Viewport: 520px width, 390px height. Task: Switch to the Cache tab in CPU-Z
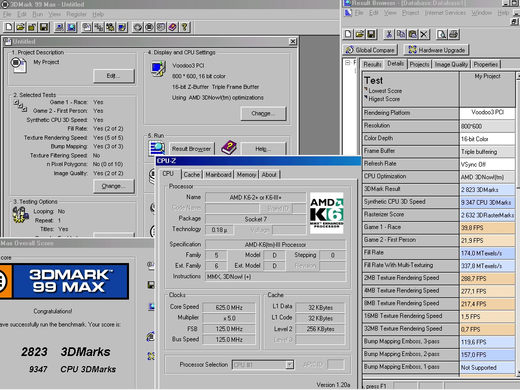coord(191,175)
